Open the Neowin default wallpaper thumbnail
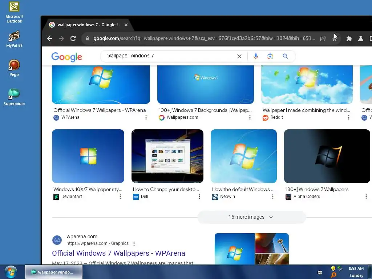372x279 pixels. point(244,156)
